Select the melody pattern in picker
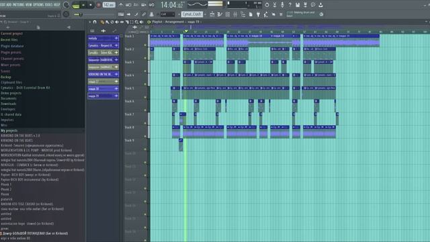The width and height of the screenshot is (430, 242). click(103, 38)
